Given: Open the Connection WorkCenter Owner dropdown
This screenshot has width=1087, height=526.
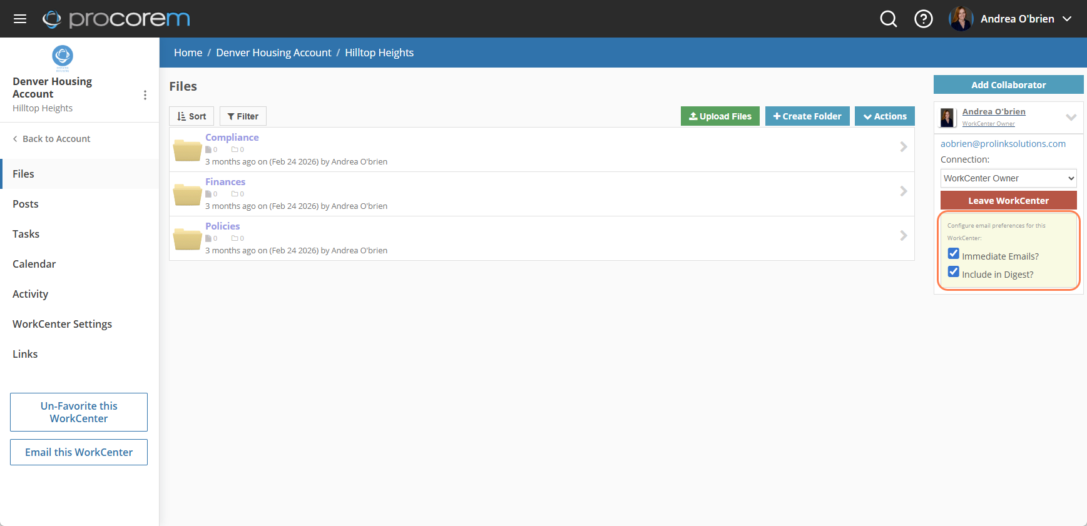Looking at the screenshot, I should 1009,178.
